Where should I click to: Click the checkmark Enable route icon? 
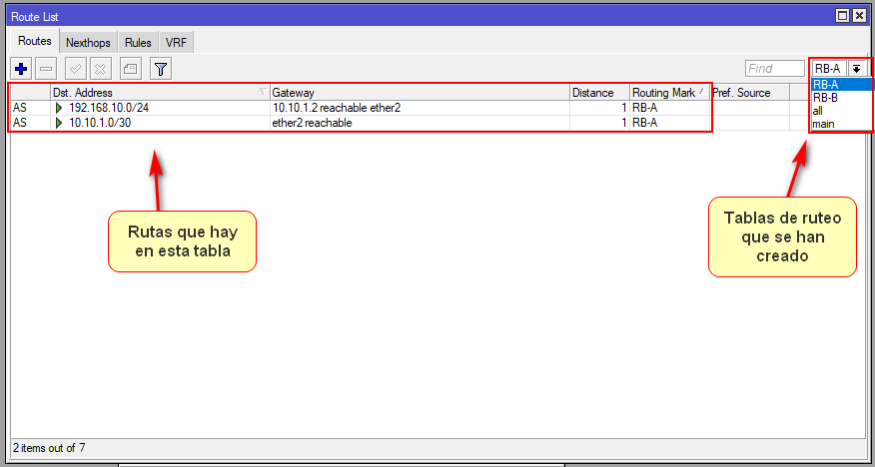(76, 69)
